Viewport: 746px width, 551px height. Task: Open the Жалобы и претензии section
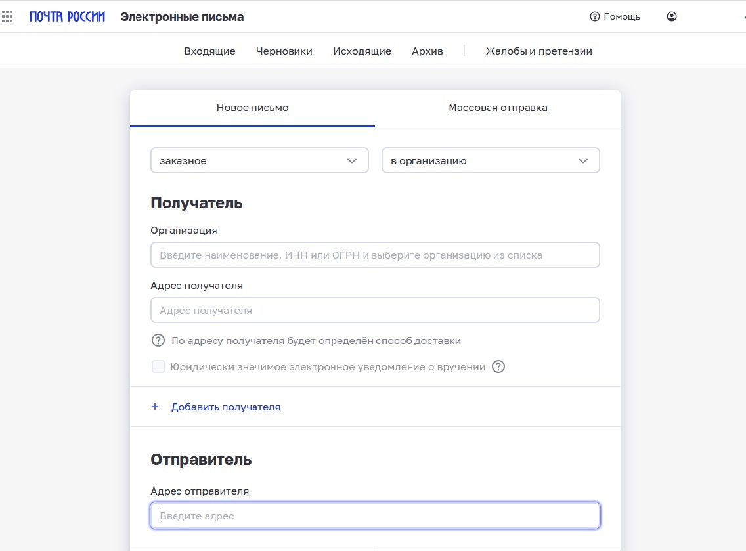[x=538, y=51]
